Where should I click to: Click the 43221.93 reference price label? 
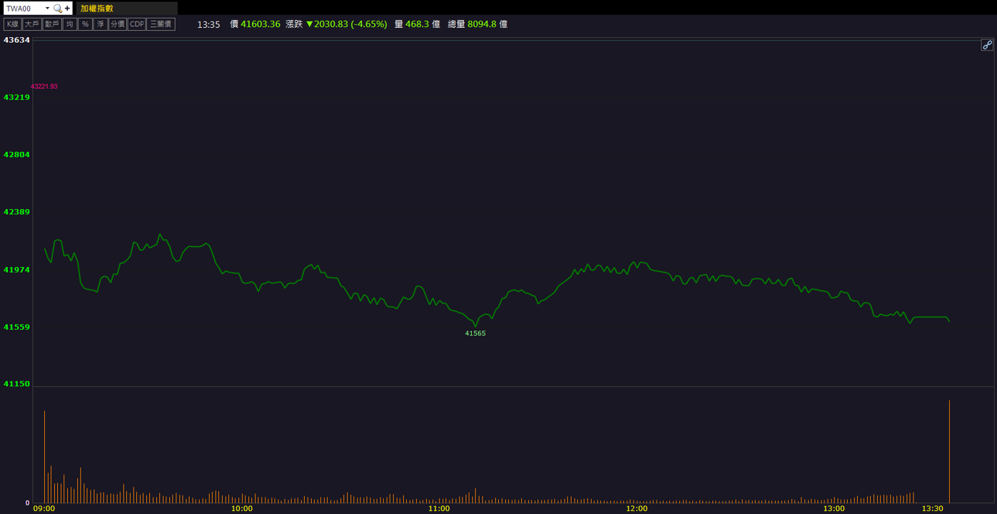click(x=44, y=86)
